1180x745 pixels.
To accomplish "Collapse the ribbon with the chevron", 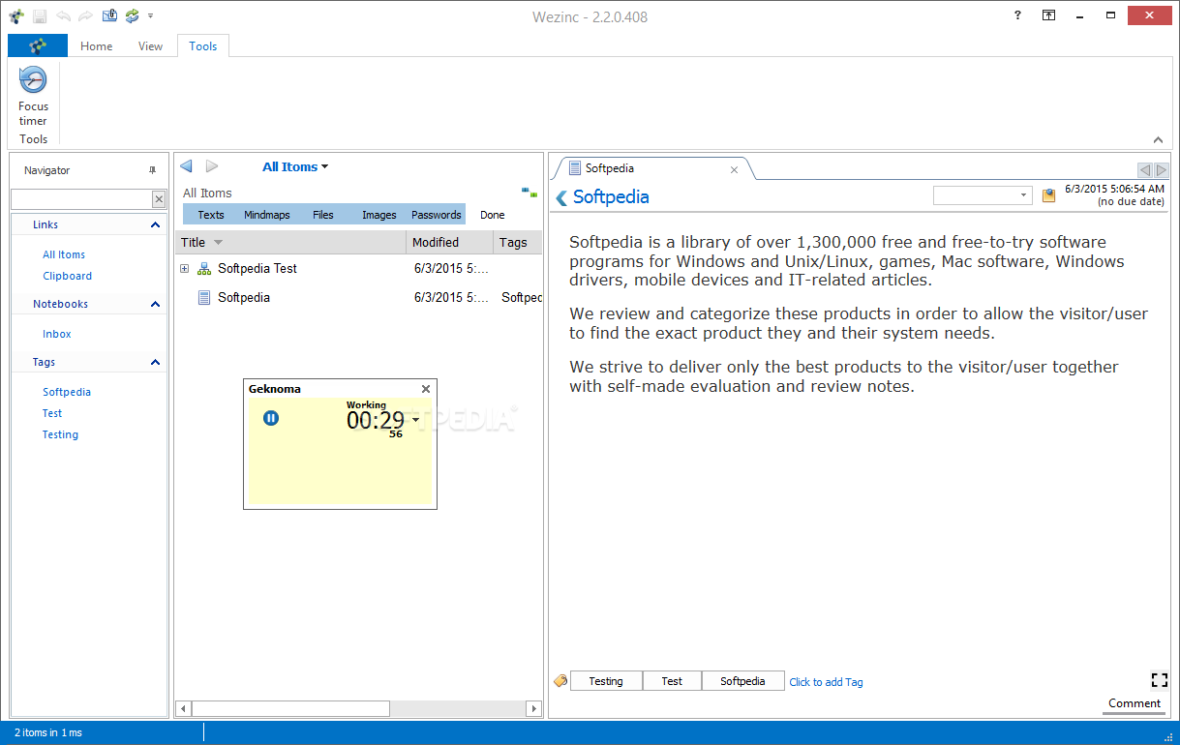I will coord(1158,139).
